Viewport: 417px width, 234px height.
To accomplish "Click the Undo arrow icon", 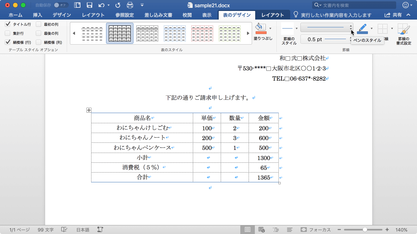I will [x=101, y=5].
